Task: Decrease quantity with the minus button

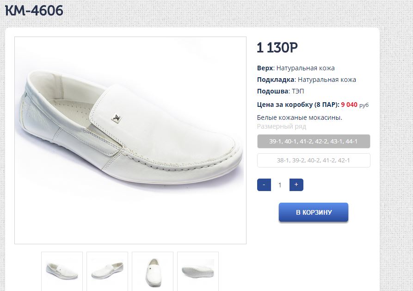Action: pos(264,185)
